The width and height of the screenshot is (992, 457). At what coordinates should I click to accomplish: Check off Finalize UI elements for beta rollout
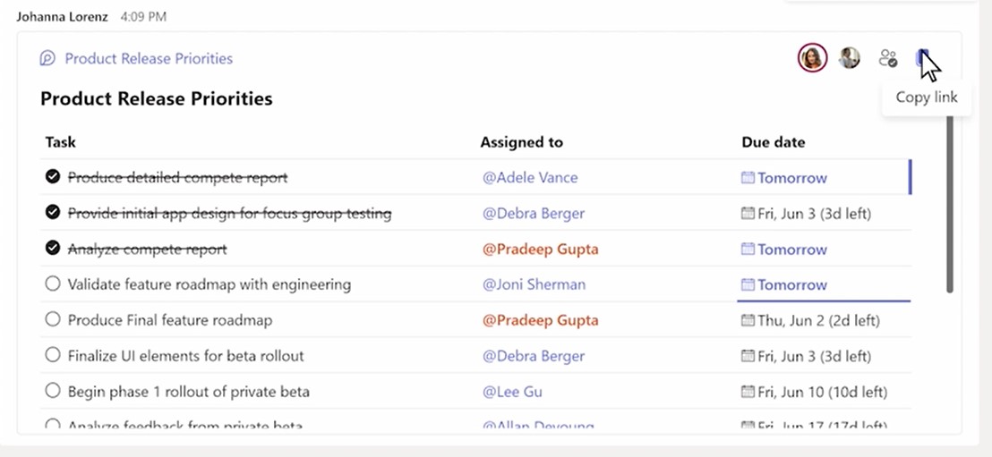click(x=53, y=356)
